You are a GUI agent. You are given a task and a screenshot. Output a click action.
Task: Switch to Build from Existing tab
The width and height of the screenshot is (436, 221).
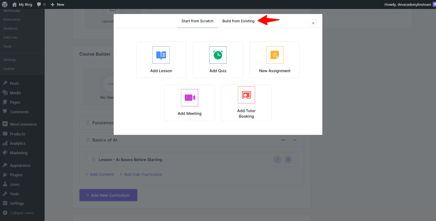[x=238, y=21]
